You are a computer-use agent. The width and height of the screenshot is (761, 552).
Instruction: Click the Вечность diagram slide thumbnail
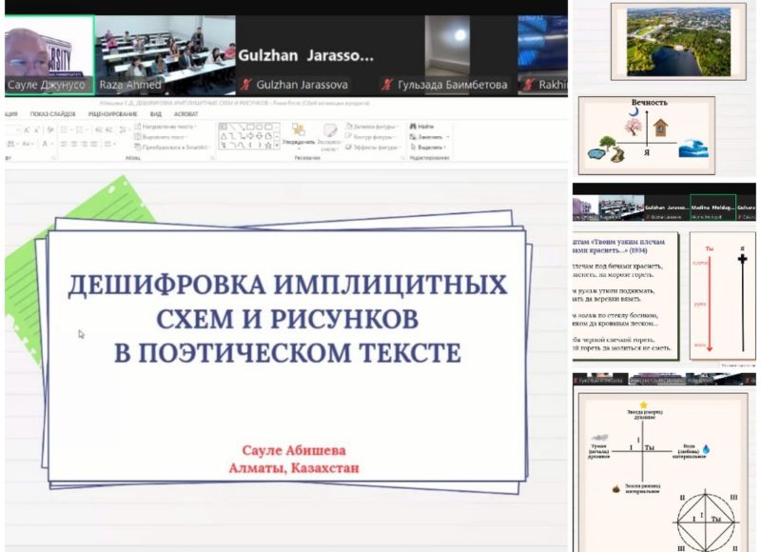[x=647, y=133]
